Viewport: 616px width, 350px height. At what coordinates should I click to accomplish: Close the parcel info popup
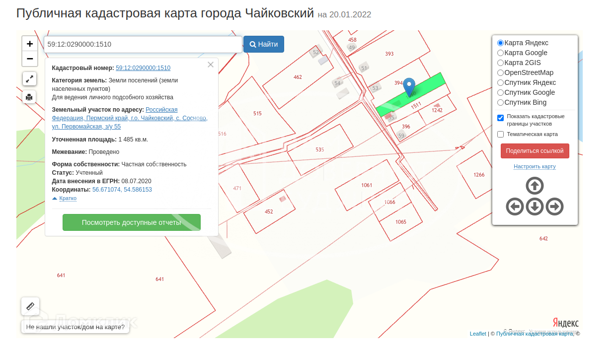(211, 65)
